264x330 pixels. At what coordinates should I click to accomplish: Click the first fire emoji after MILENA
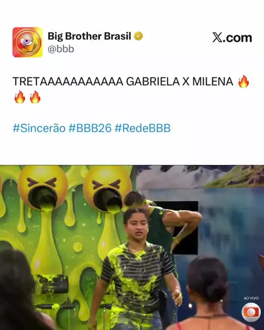[x=244, y=81]
